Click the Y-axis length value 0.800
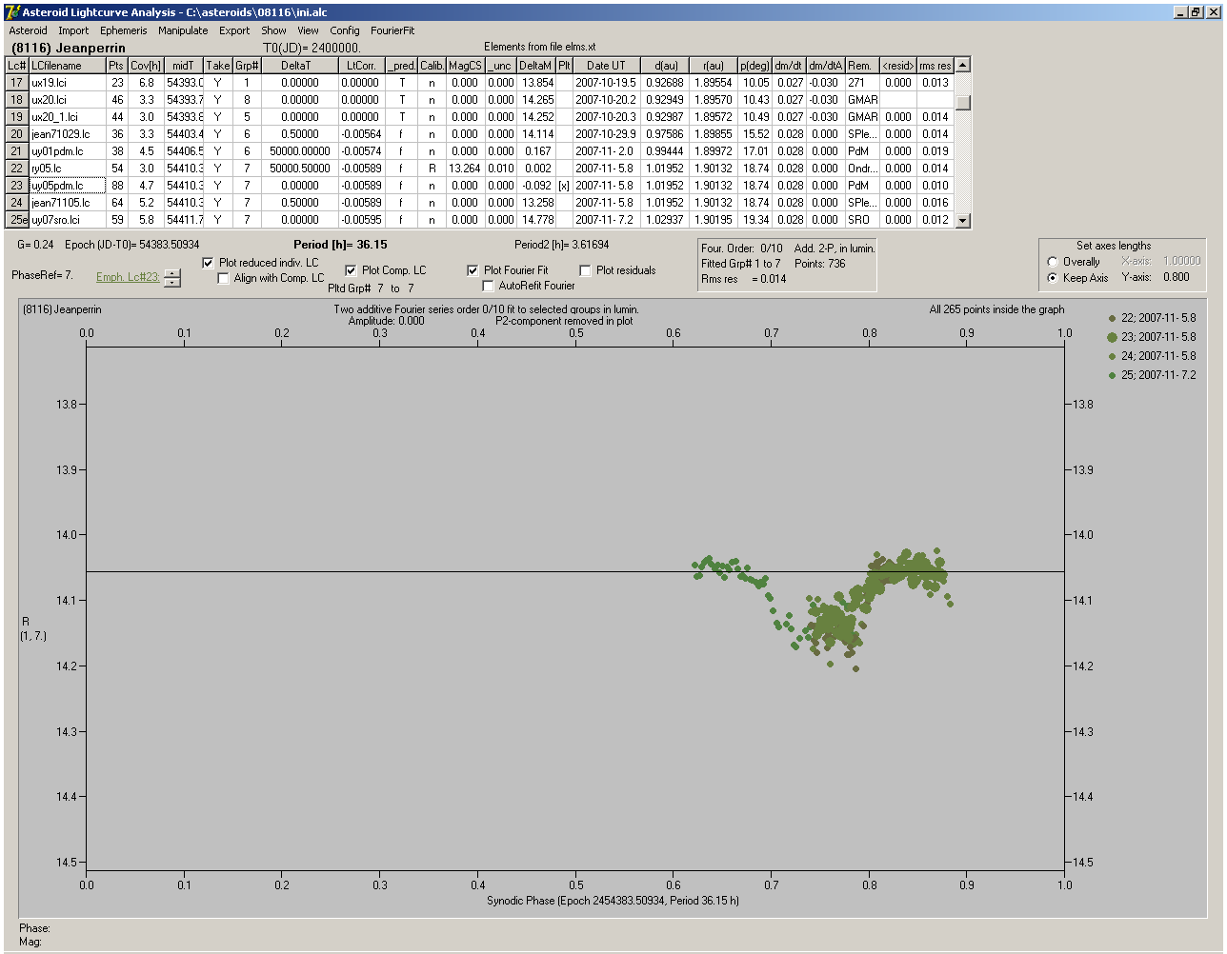The image size is (1227, 954). click(x=1176, y=278)
